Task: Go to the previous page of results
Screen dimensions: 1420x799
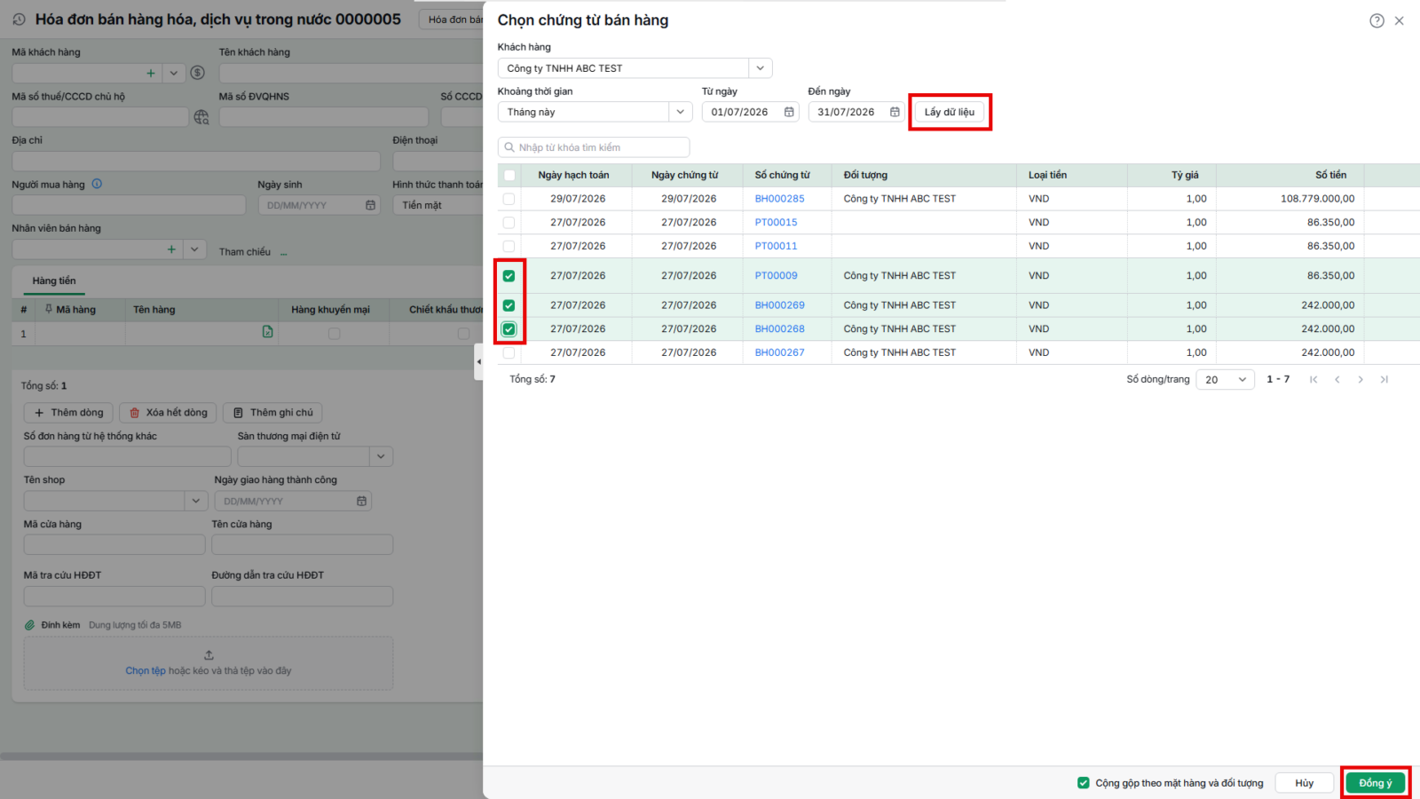Action: [x=1337, y=379]
